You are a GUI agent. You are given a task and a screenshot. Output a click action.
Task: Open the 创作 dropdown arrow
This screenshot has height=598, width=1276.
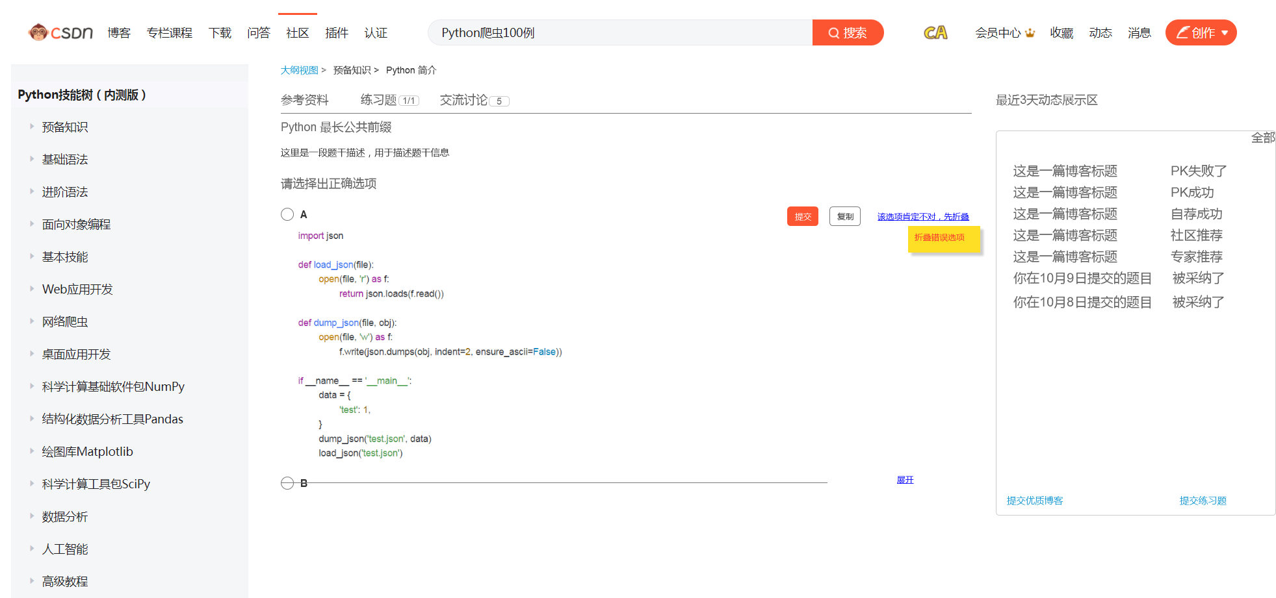(1225, 33)
